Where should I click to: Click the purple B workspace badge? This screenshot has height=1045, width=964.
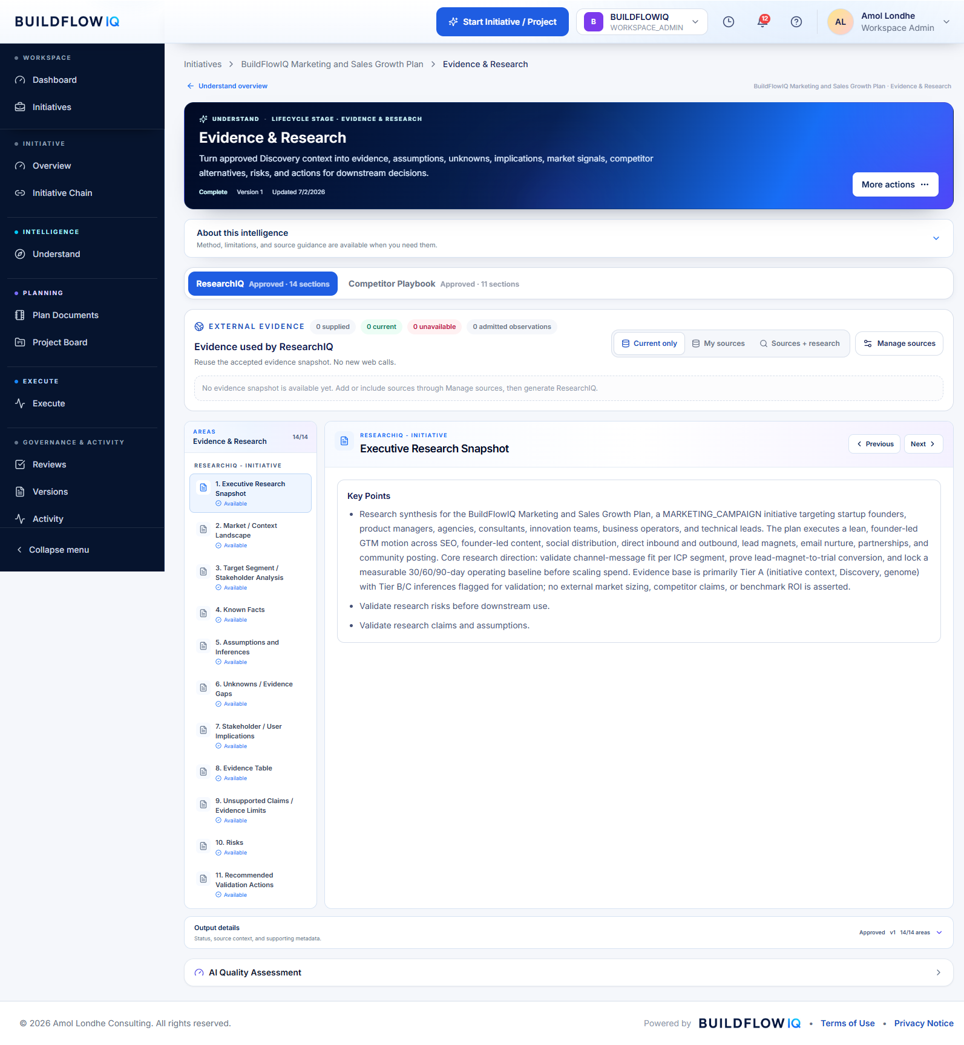pos(594,22)
